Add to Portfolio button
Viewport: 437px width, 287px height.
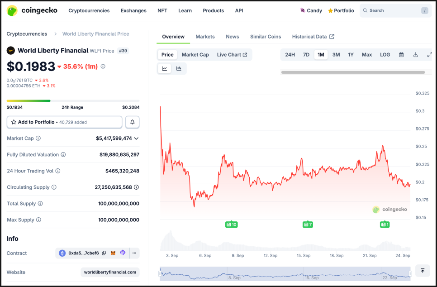(64, 122)
